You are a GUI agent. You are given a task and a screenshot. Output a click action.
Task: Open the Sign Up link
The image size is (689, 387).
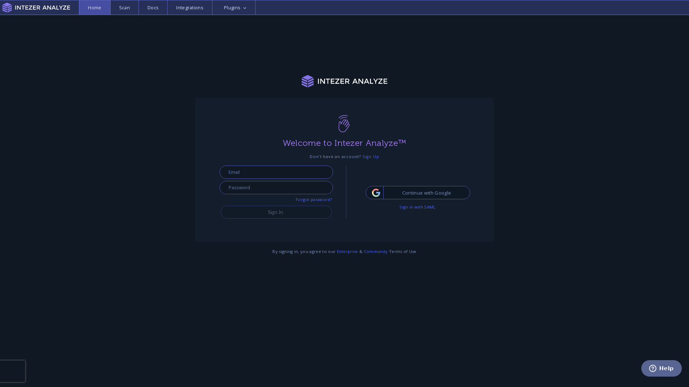tap(370, 157)
